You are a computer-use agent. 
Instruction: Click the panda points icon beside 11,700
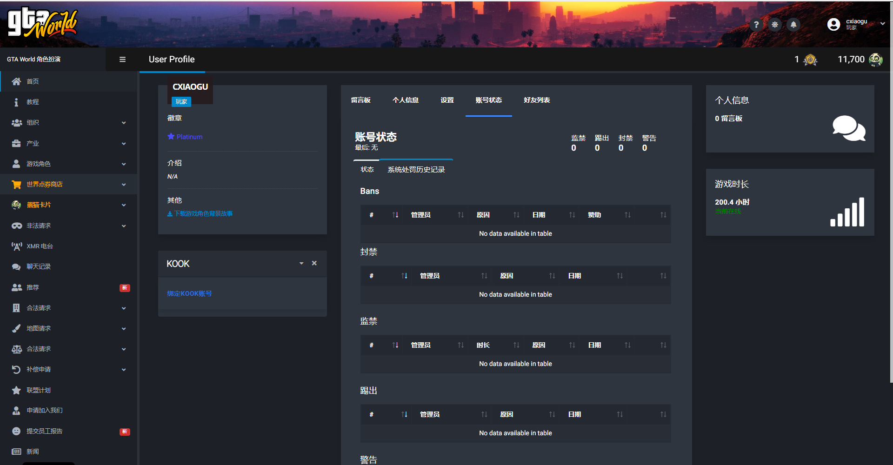tap(876, 60)
